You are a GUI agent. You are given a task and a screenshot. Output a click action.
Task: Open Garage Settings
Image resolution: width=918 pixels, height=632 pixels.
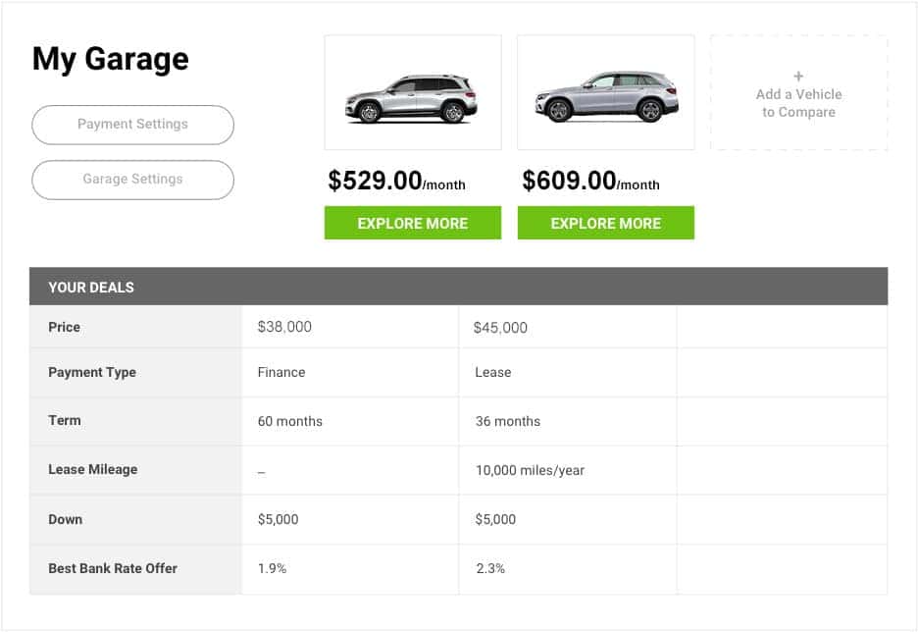133,180
